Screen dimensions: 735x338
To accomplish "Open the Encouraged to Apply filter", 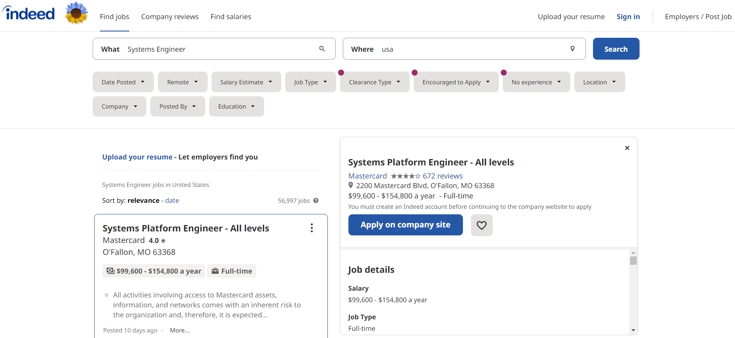I will [x=456, y=82].
